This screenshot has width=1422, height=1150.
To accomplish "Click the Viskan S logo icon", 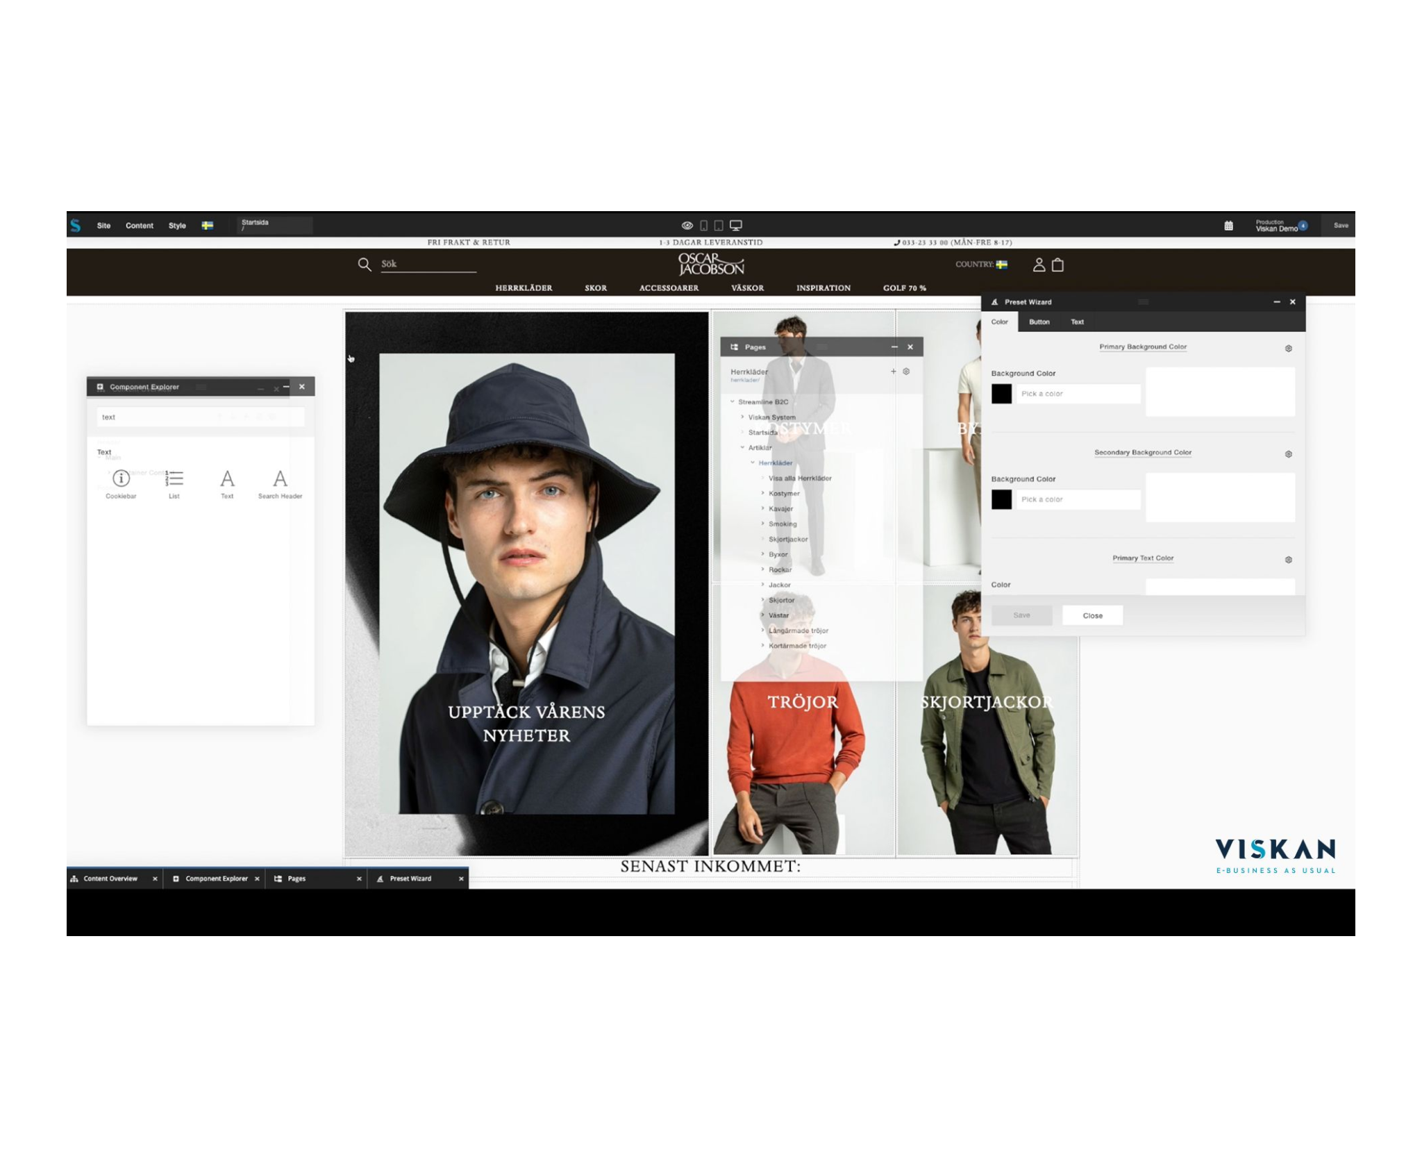I will [76, 226].
